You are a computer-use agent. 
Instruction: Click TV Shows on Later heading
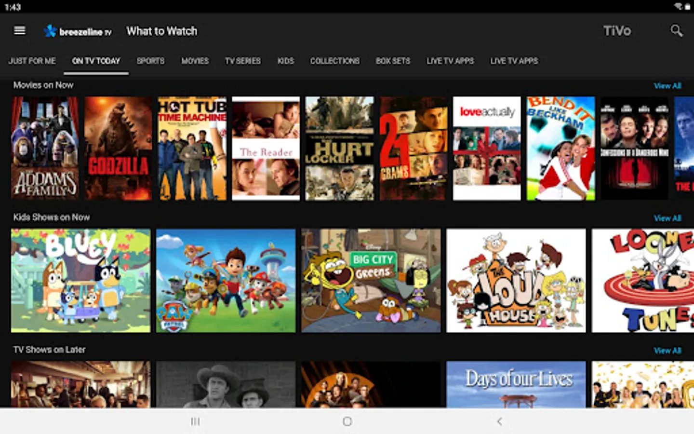[x=49, y=350]
